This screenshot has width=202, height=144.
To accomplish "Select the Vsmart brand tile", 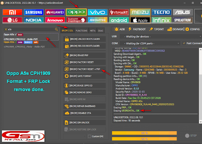I will (119, 12).
